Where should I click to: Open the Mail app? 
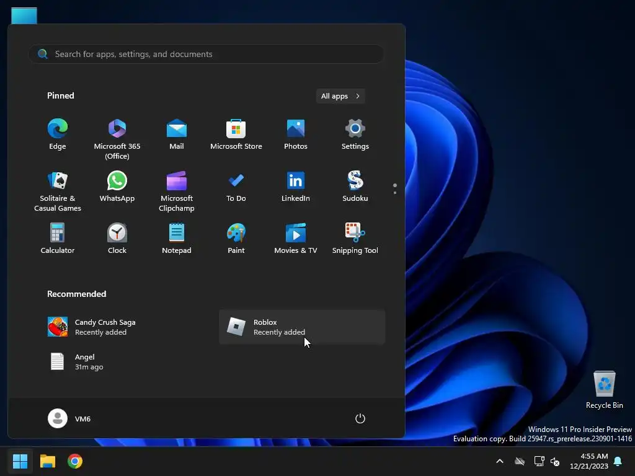click(177, 134)
